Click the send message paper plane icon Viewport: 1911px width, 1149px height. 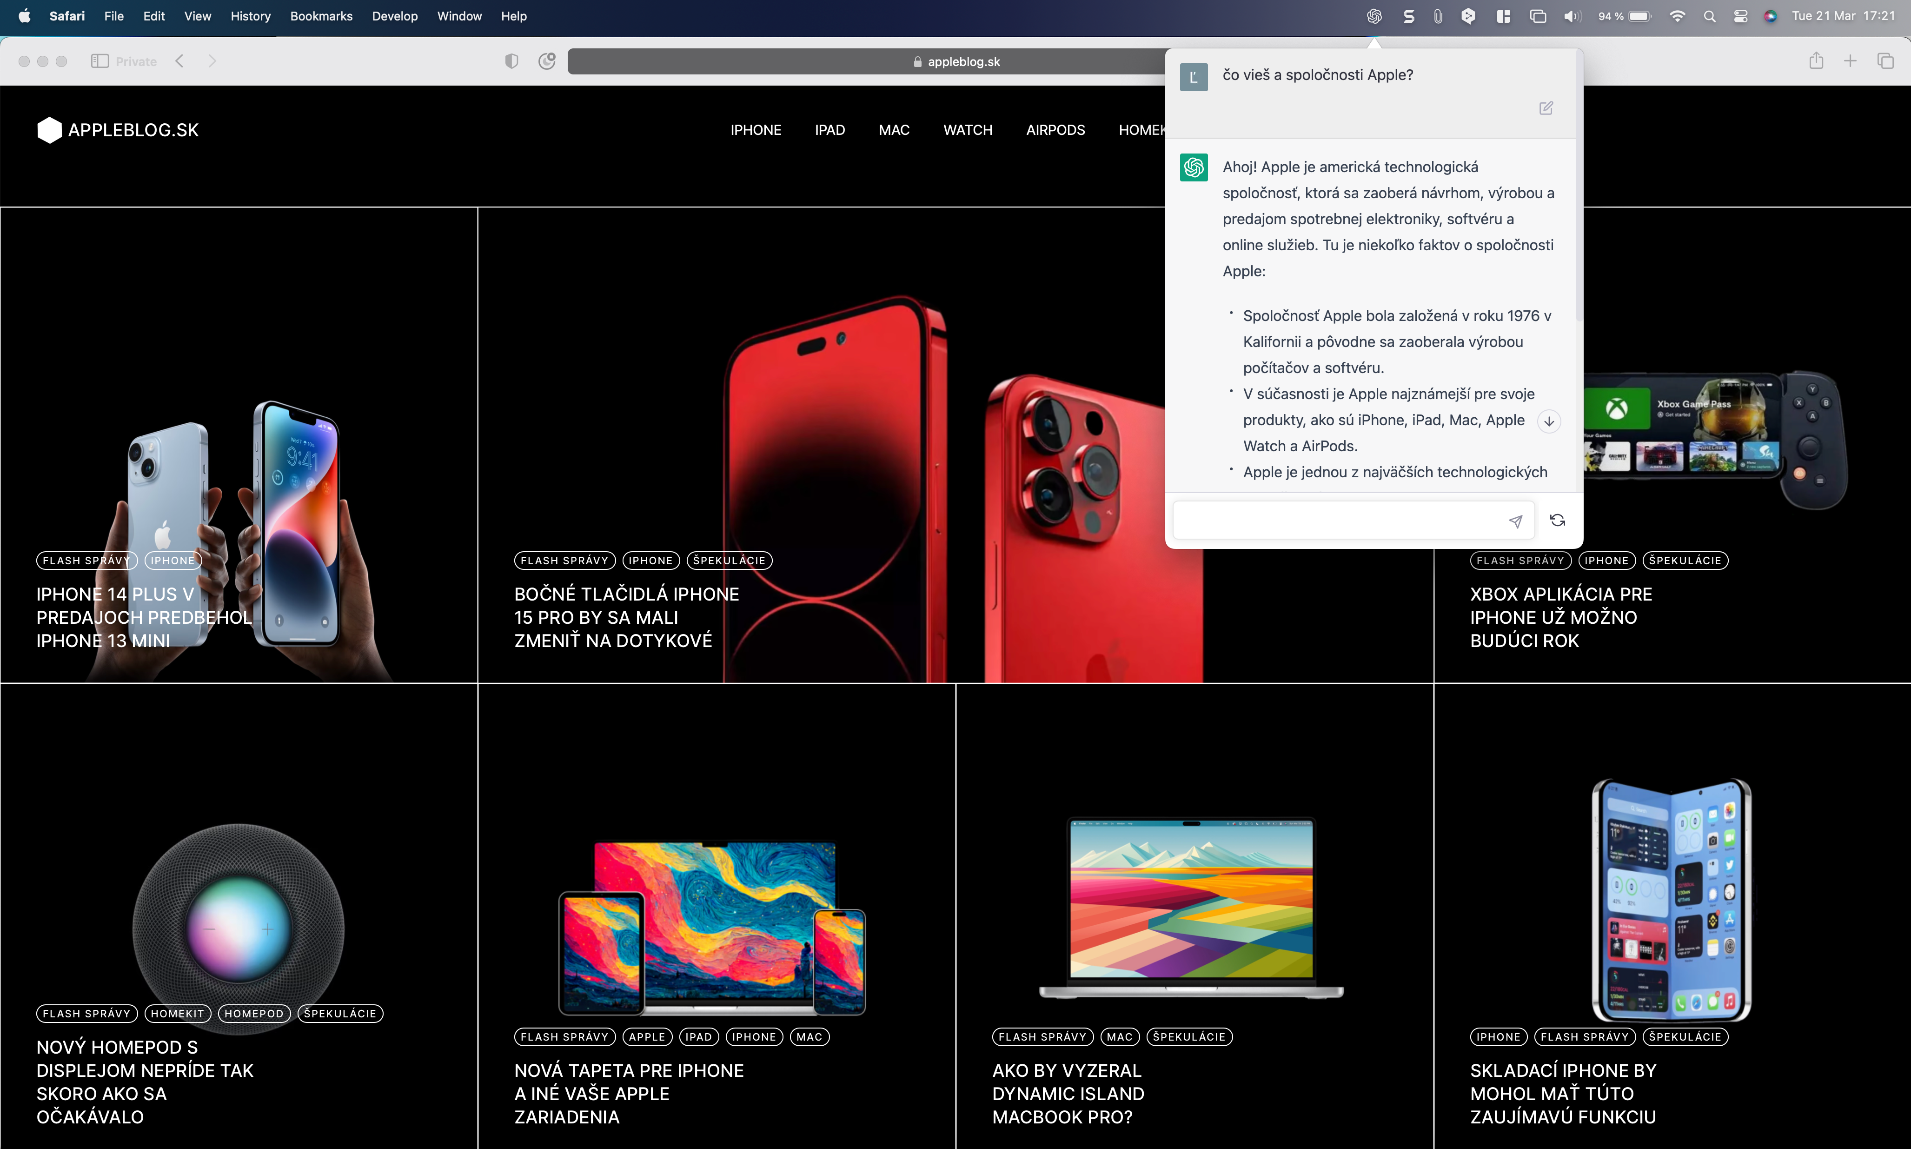1515,521
